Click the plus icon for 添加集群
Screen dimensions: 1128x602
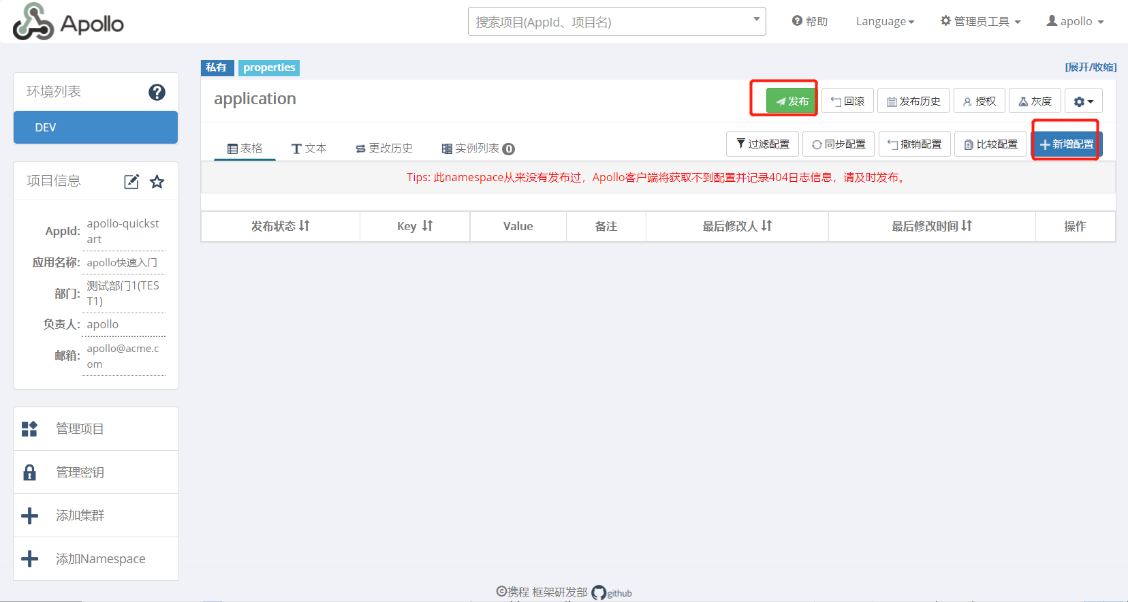coord(29,516)
